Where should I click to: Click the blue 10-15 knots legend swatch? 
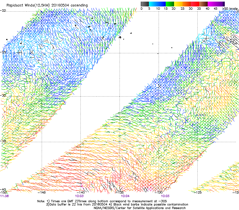click(x=161, y=4)
